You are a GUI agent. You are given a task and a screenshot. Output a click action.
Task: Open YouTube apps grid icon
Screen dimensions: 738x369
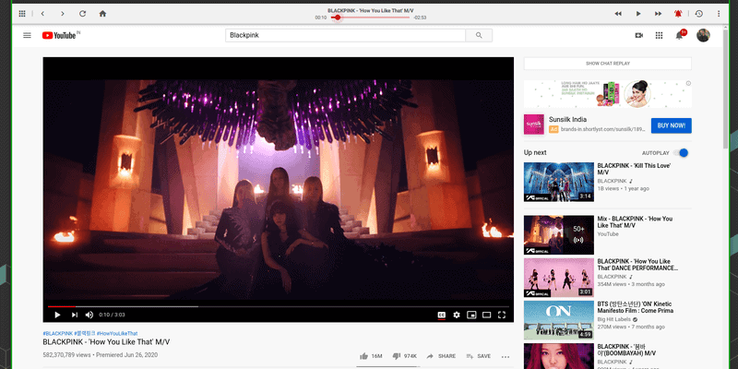click(x=659, y=35)
